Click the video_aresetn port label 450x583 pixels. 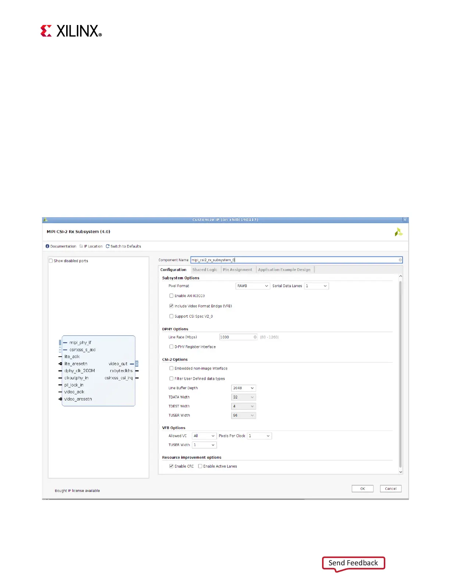coord(78,399)
